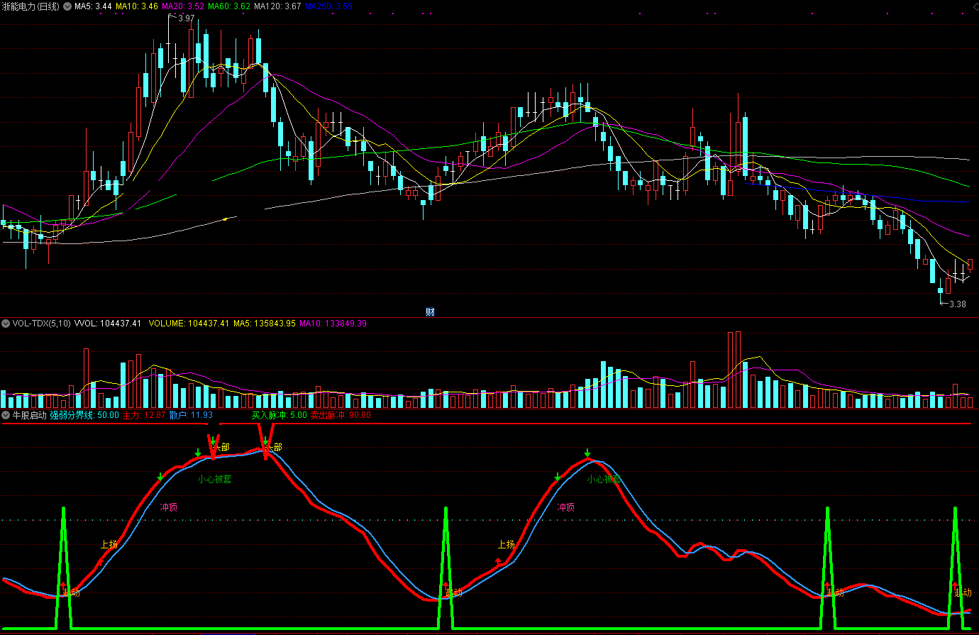Open the VOL-TDX indicator dropdown arrow
The image size is (979, 635).
[x=6, y=324]
